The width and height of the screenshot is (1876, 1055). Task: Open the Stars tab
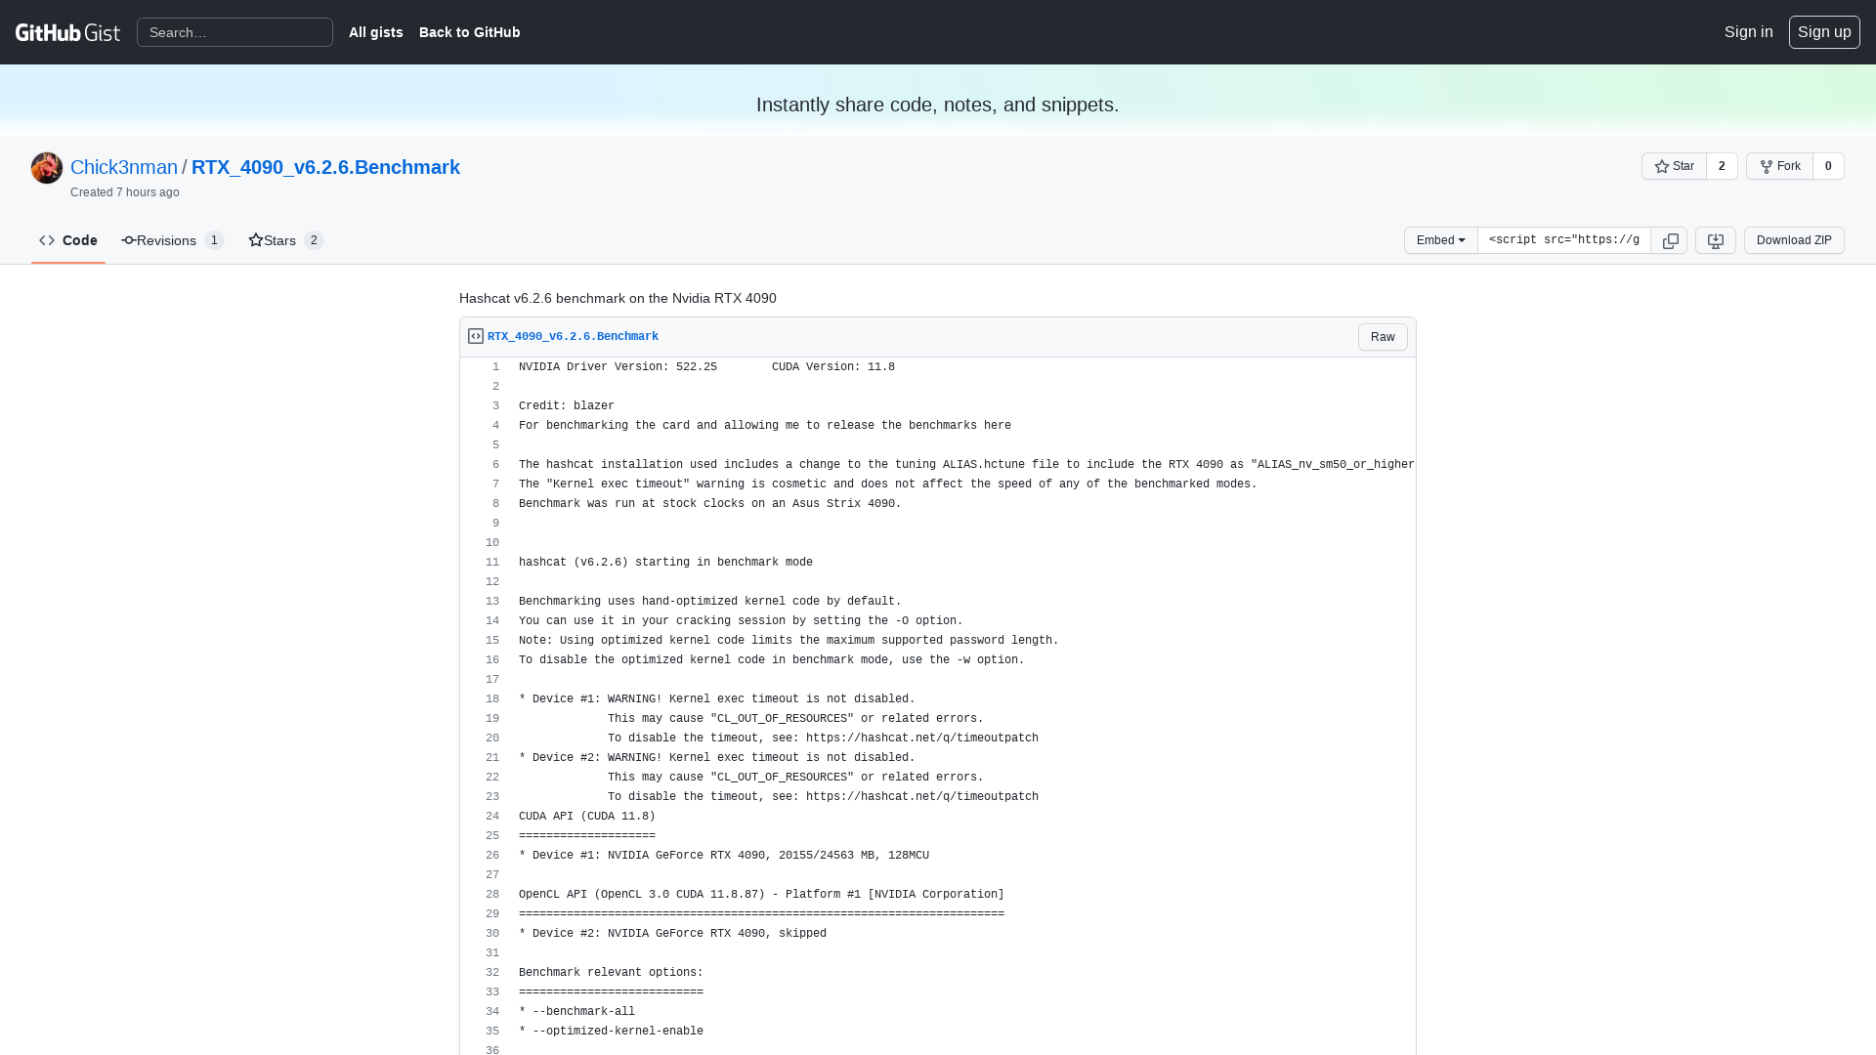[x=280, y=240]
